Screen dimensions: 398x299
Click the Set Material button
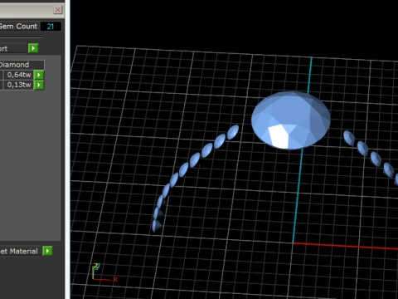click(20, 251)
